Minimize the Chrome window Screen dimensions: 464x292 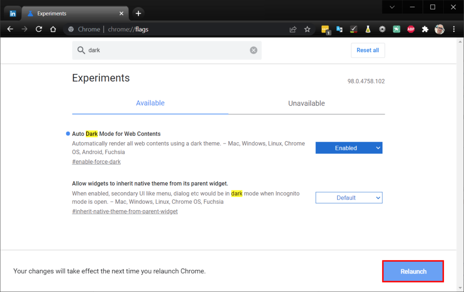412,7
